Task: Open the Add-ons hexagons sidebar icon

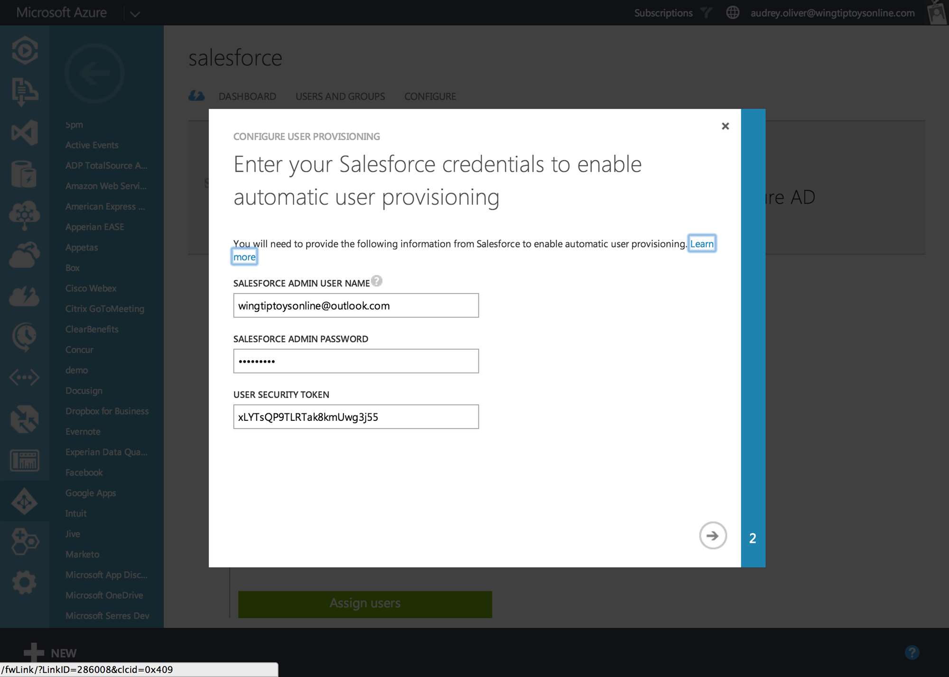Action: point(25,542)
